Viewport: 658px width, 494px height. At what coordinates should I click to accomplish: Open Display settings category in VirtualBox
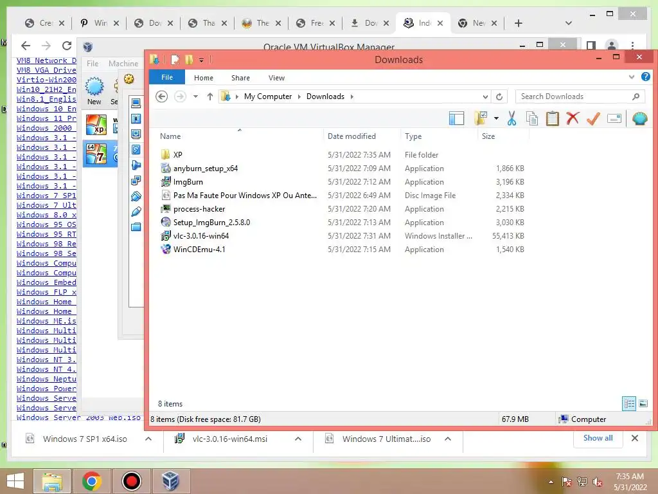(136, 134)
